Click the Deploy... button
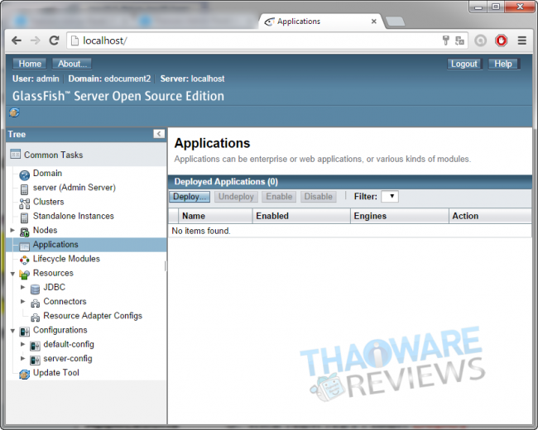The image size is (538, 430). [190, 197]
